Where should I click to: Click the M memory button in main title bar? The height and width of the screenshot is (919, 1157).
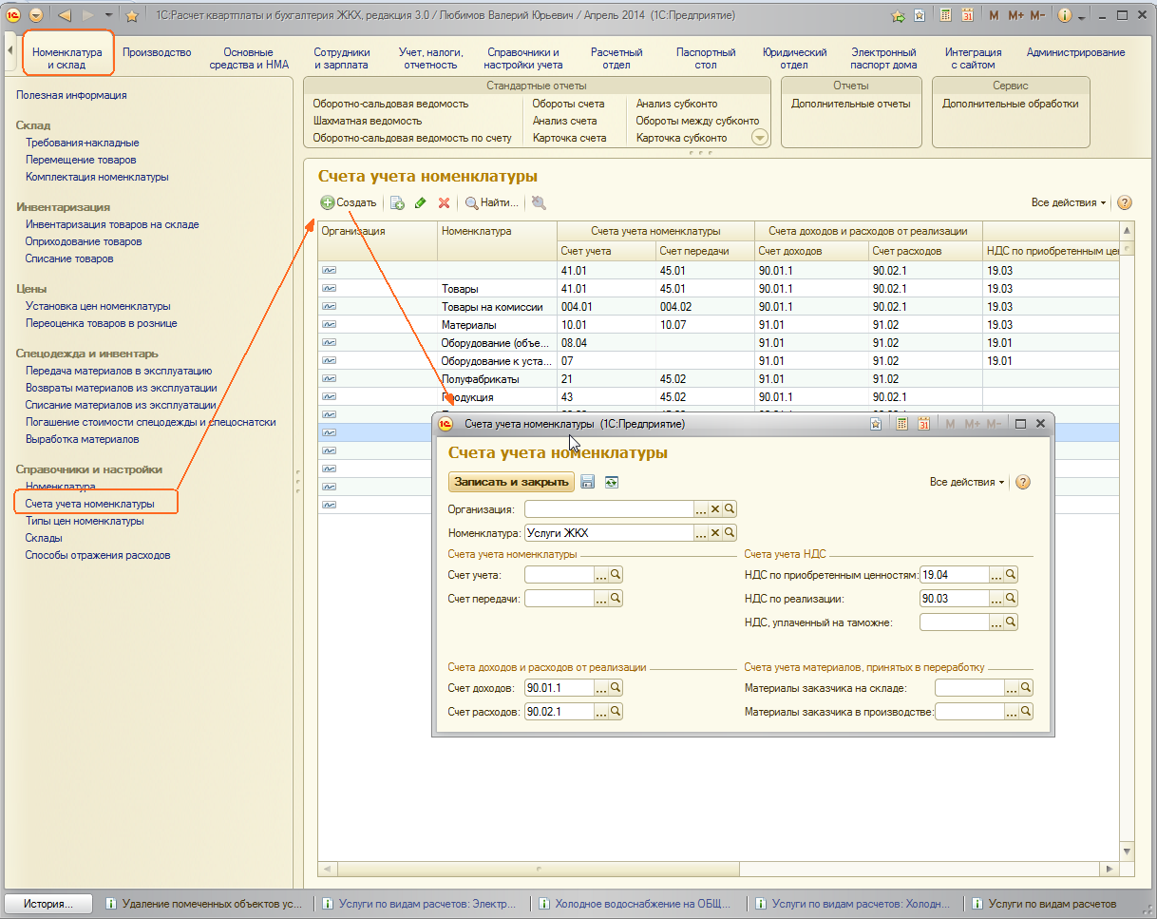coord(995,15)
